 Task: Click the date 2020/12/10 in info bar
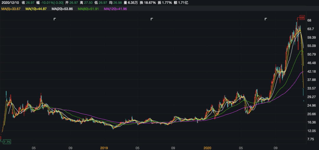pos(10,3)
